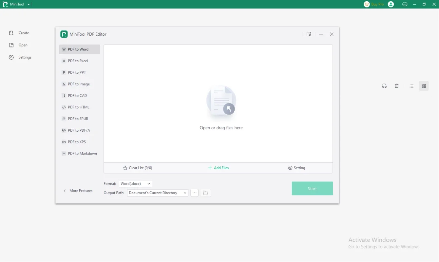Click Open in the main sidebar

(18, 45)
